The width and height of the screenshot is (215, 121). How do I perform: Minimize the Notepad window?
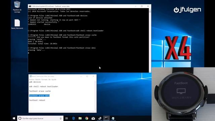click(x=81, y=76)
